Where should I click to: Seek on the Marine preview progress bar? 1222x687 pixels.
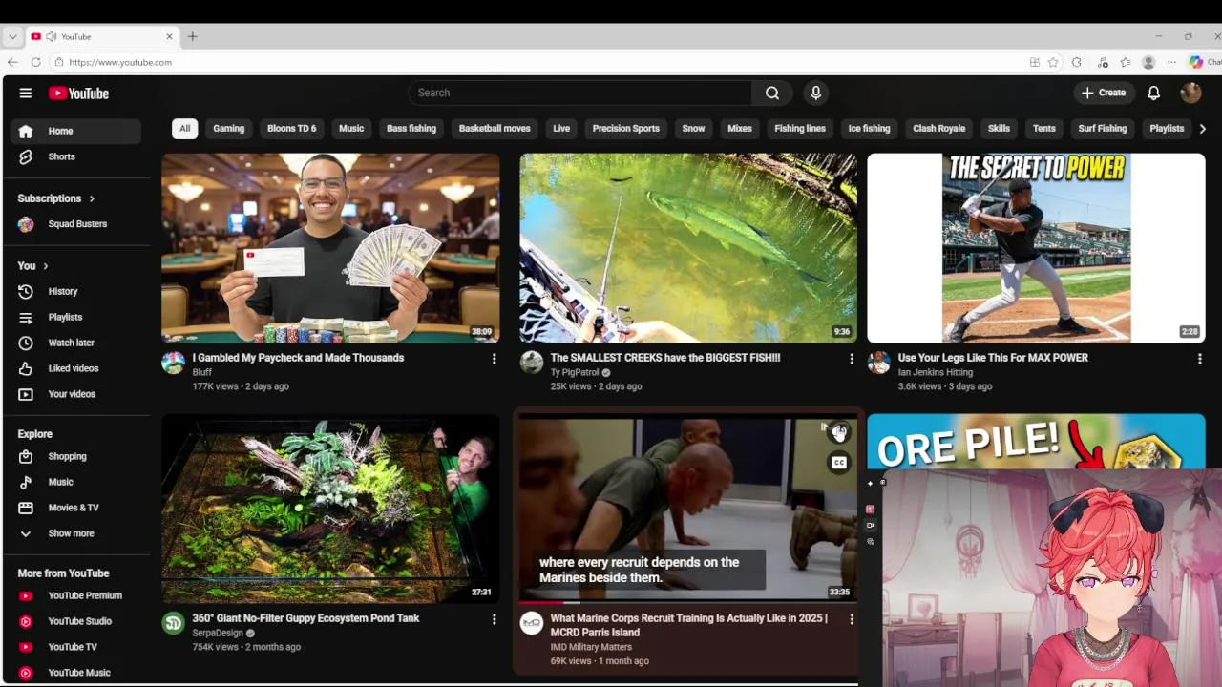pyautogui.click(x=688, y=602)
